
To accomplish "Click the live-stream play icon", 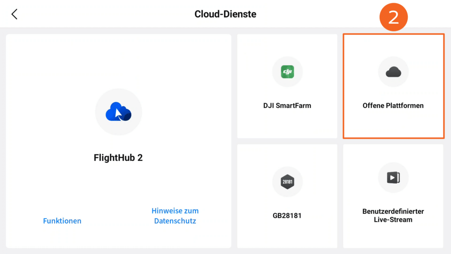I will (393, 178).
